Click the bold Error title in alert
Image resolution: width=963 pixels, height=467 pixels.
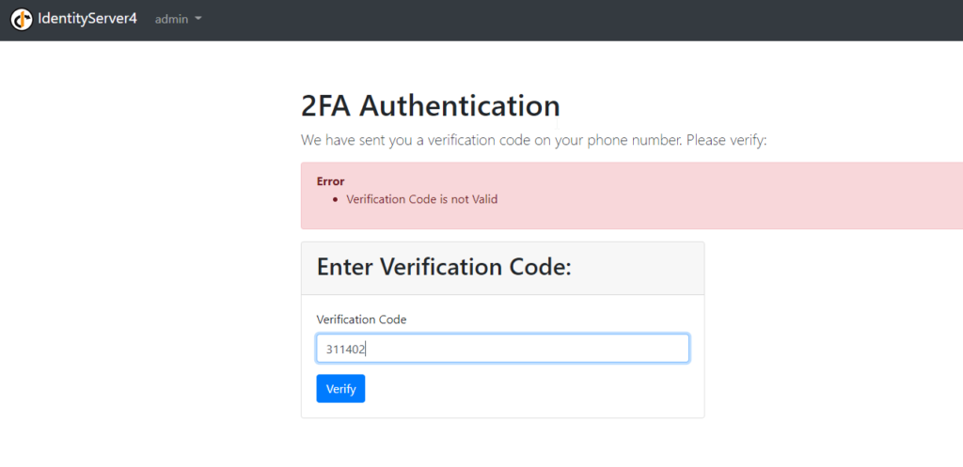330,181
